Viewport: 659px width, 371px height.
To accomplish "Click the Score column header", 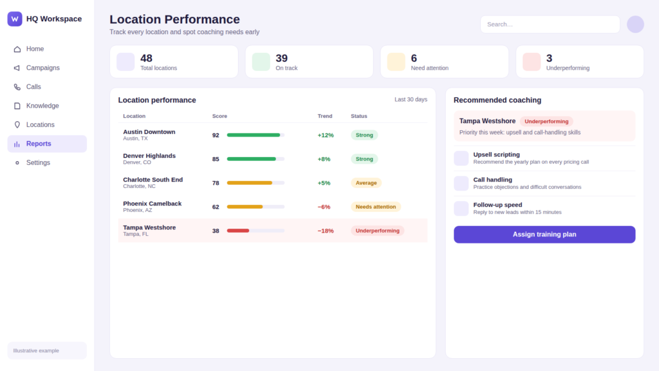I will click(x=219, y=116).
